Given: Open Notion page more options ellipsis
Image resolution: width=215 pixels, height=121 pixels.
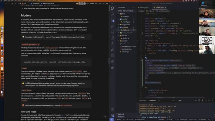Looking at the screenshot, I should point(107,4).
